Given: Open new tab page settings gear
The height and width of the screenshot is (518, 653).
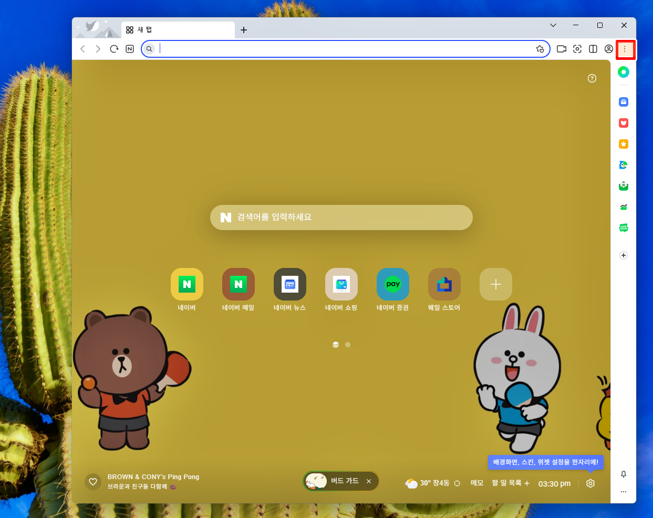Looking at the screenshot, I should pos(590,483).
